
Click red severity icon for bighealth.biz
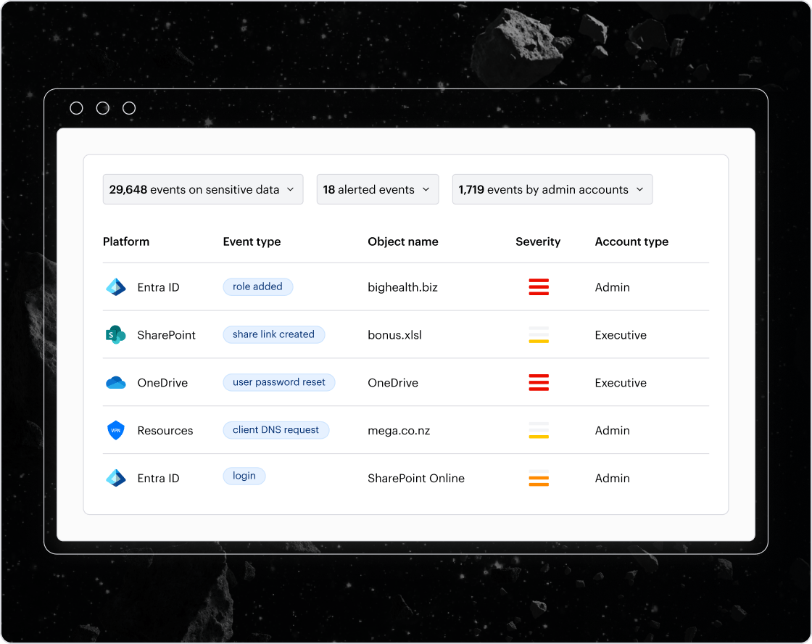coord(539,287)
